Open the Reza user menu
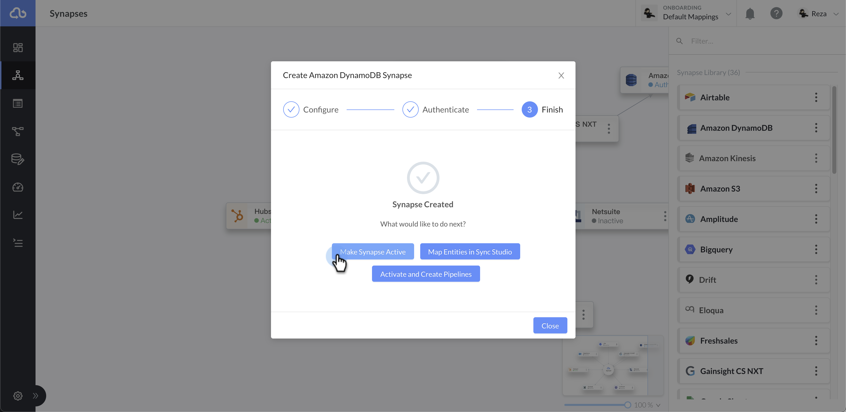Viewport: 846px width, 412px height. click(x=818, y=13)
